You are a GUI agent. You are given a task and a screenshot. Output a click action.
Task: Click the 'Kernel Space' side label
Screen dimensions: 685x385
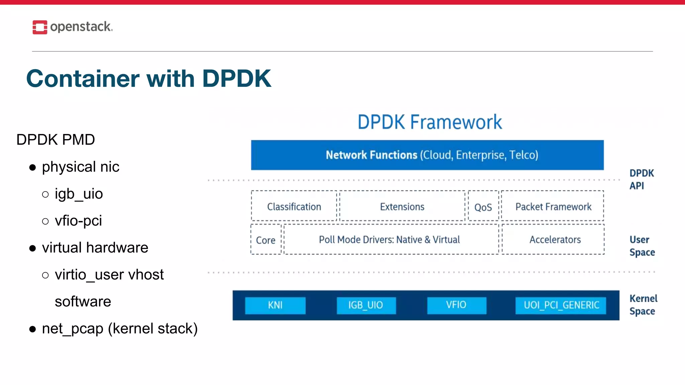coord(643,305)
